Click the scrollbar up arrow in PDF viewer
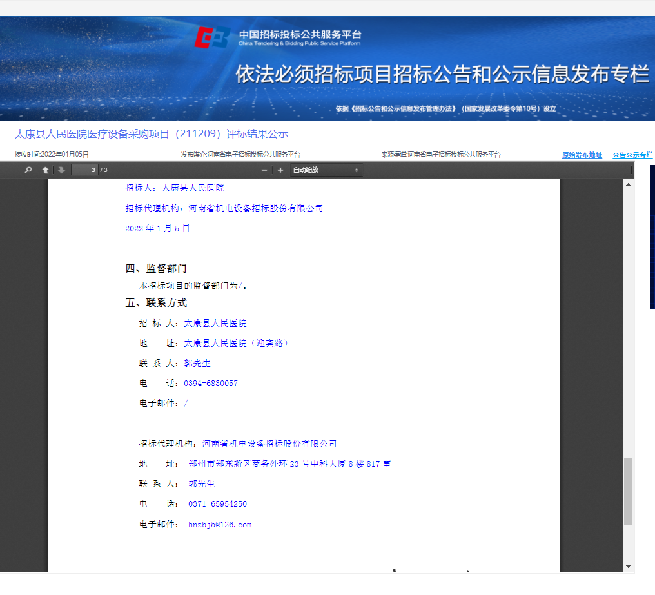Image resolution: width=655 pixels, height=595 pixels. click(x=628, y=184)
